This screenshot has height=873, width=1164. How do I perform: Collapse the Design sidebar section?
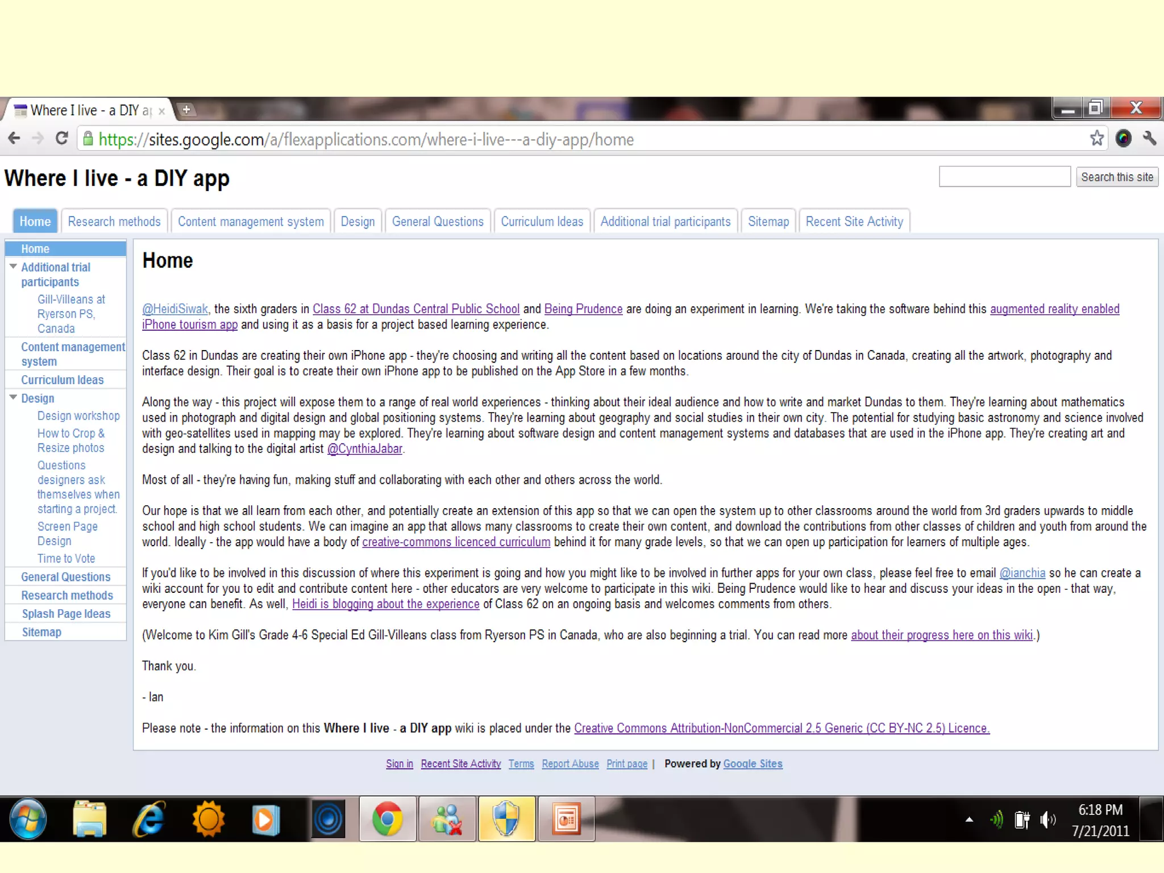[x=13, y=398]
